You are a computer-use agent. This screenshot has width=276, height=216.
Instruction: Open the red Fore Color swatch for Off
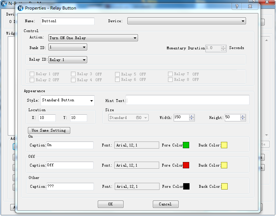186,165
